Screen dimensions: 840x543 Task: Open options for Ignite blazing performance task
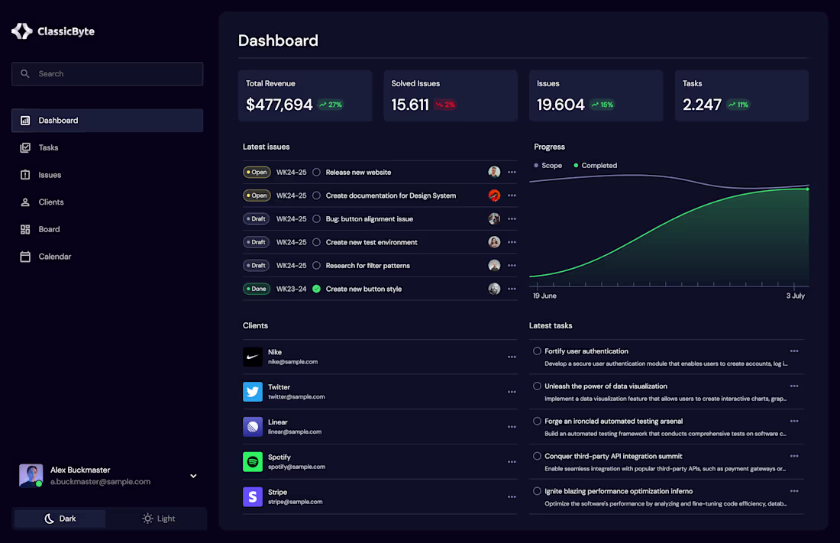794,491
